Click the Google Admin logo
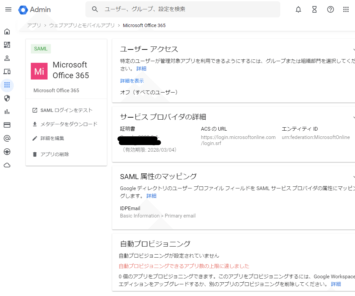Image resolution: width=355 pixels, height=296 pixels. point(34,9)
